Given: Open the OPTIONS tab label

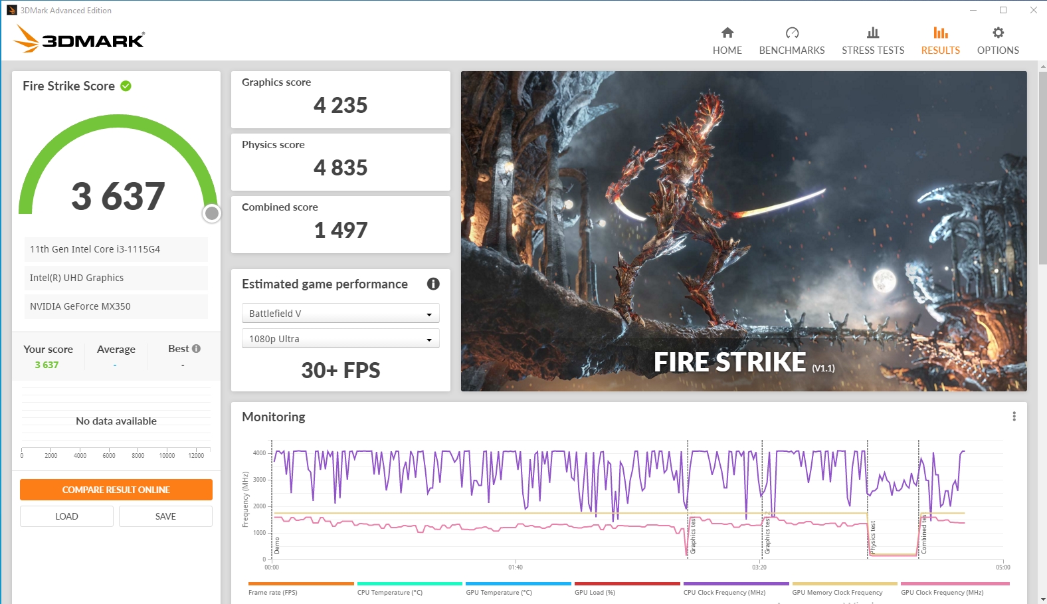Looking at the screenshot, I should click(998, 50).
